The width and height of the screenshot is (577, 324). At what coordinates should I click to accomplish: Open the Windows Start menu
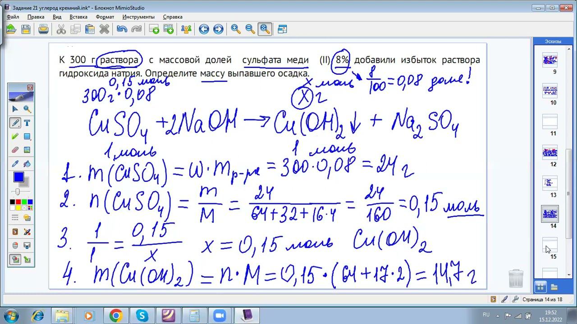(x=10, y=315)
